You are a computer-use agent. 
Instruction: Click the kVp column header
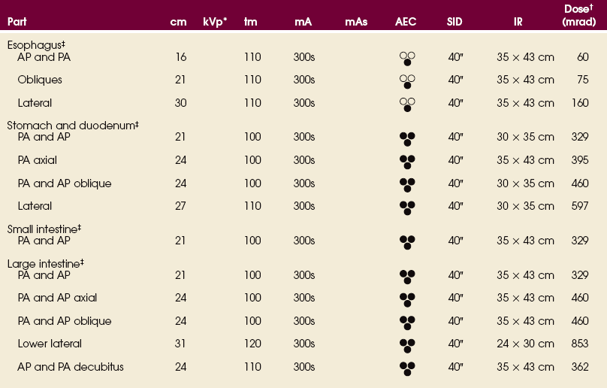click(x=216, y=23)
